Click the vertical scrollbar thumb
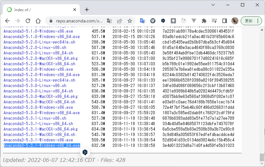Screen dimensions: 265x167 (262, 157)
